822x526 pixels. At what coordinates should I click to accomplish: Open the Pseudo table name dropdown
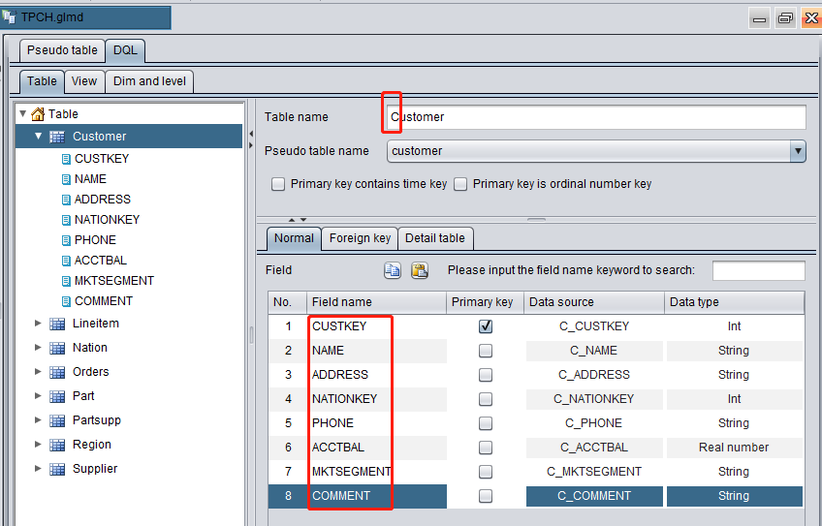798,151
